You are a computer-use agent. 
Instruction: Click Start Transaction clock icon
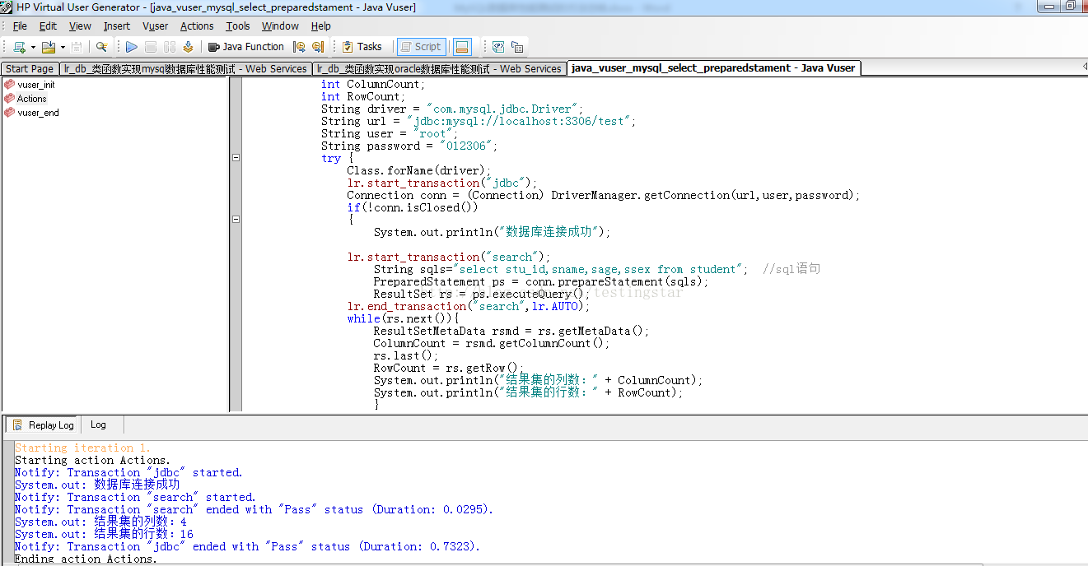pos(300,47)
